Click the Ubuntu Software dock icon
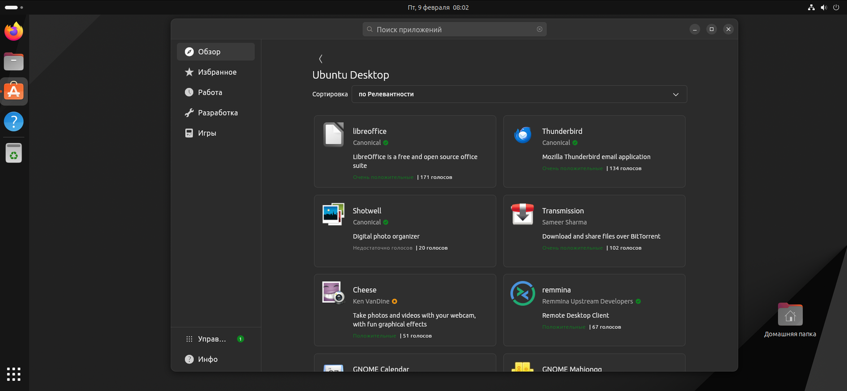 pyautogui.click(x=14, y=91)
